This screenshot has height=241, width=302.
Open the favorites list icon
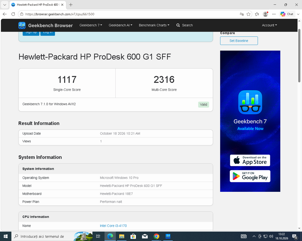tap(257, 14)
